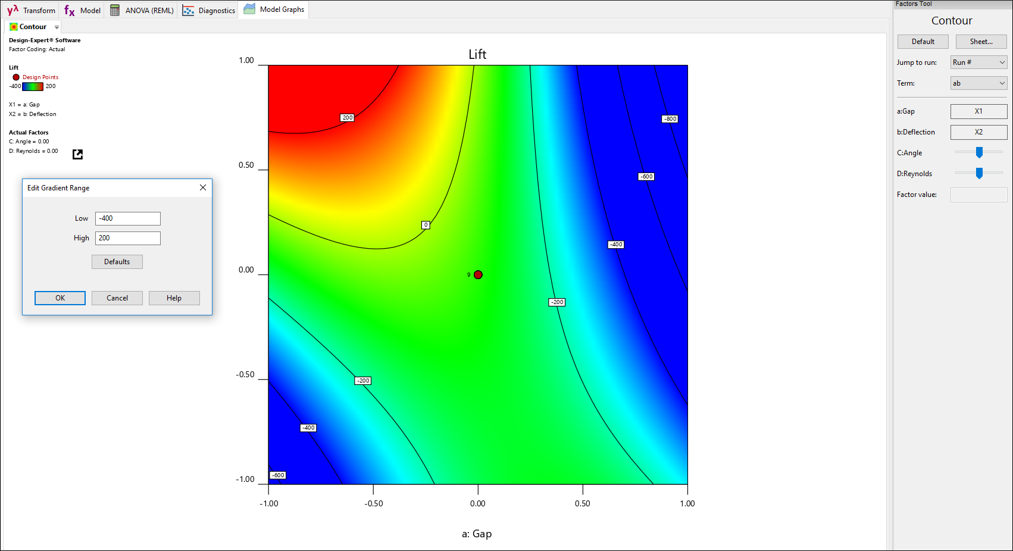1013x551 pixels.
Task: Confirm gradient range with OK
Action: point(60,298)
